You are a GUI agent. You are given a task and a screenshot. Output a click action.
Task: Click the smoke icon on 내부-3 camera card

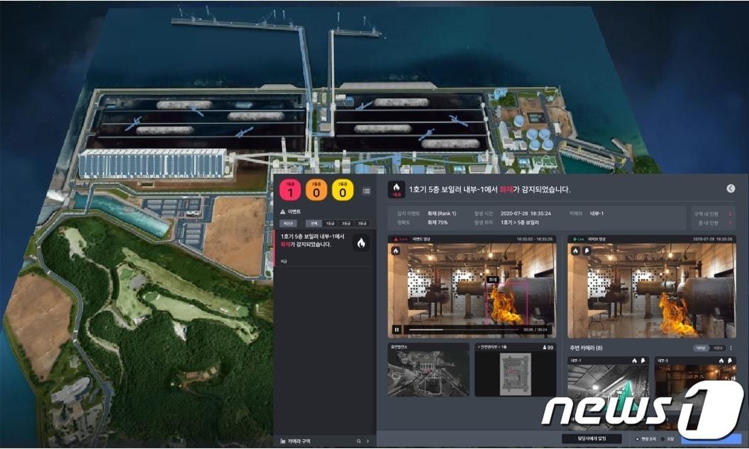tap(730, 360)
